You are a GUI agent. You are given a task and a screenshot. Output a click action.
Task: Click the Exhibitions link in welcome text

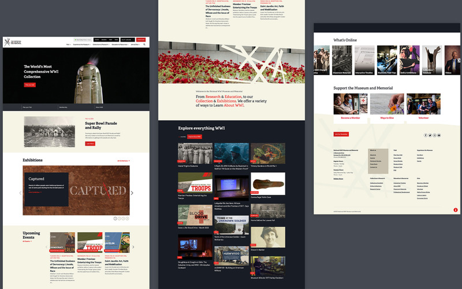click(226, 101)
